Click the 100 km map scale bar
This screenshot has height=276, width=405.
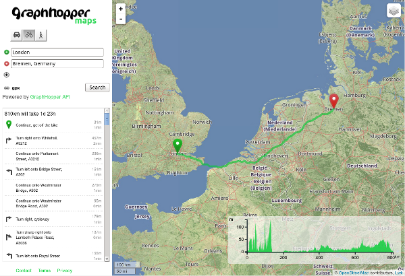[127, 265]
